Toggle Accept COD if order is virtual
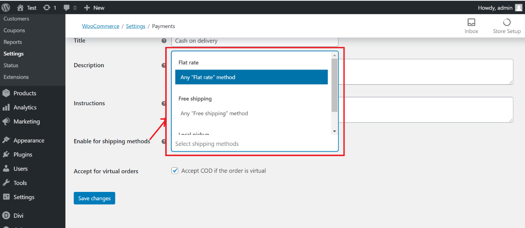 click(x=175, y=171)
